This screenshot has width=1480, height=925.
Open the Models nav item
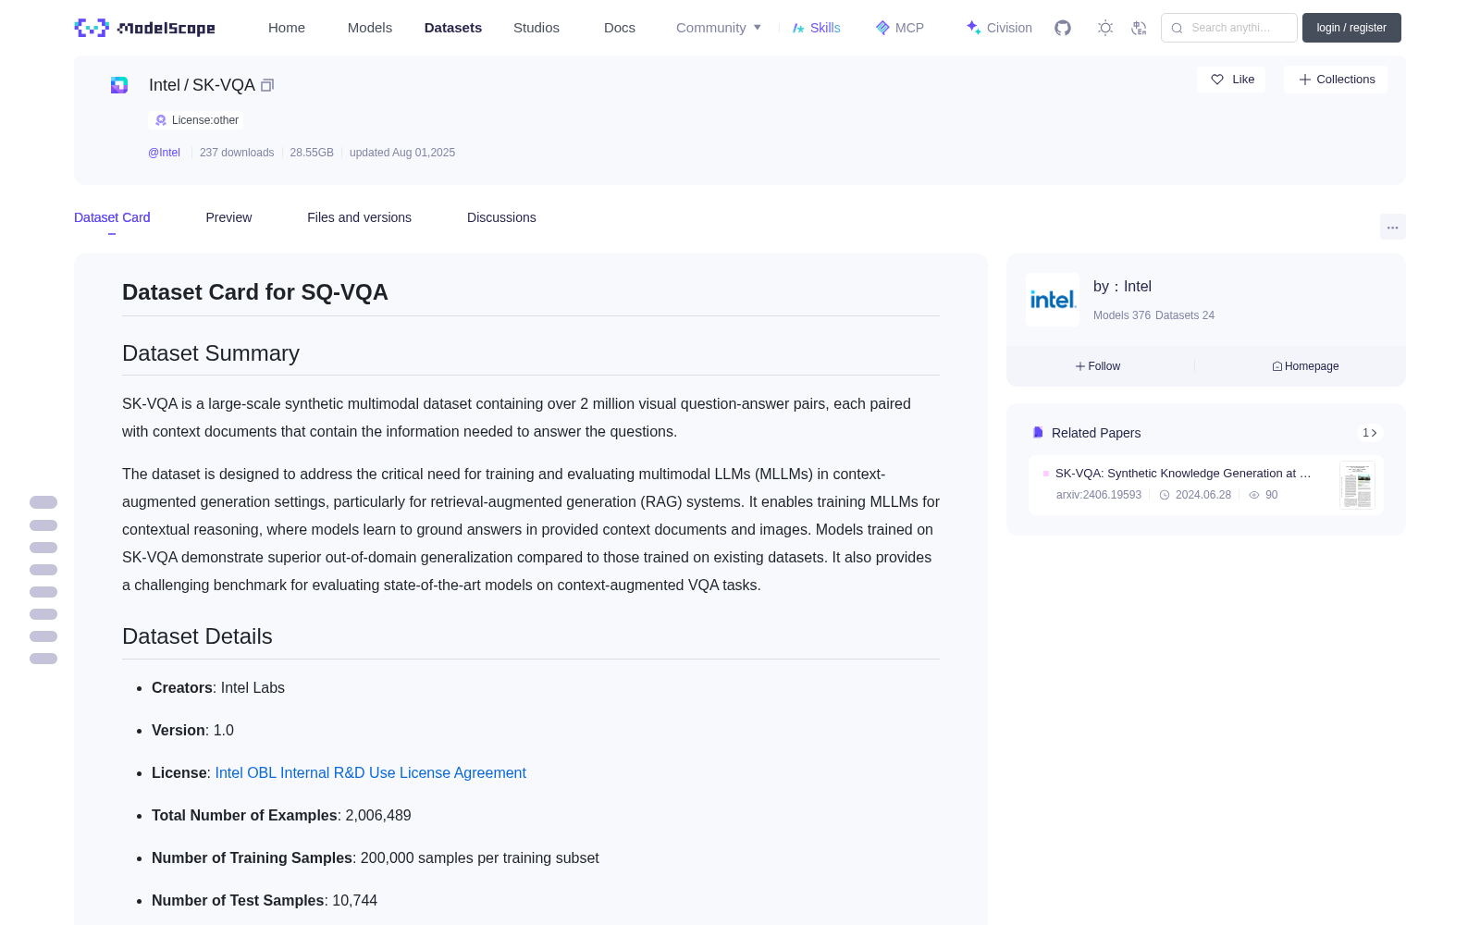(370, 28)
